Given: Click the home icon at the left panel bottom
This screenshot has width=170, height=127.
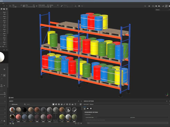Looking at the screenshot, I should (x=4, y=121).
